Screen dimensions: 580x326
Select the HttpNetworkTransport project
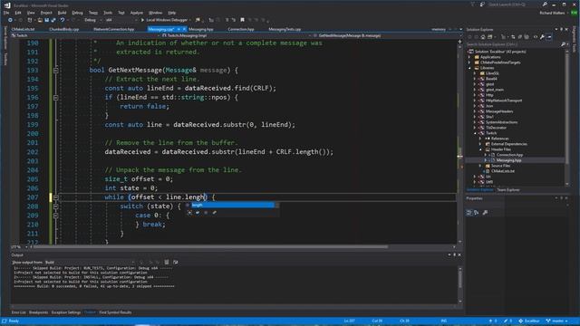click(504, 101)
